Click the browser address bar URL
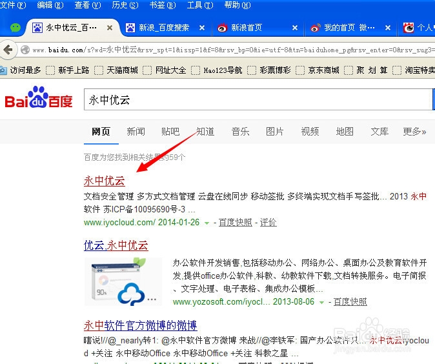 [233, 50]
